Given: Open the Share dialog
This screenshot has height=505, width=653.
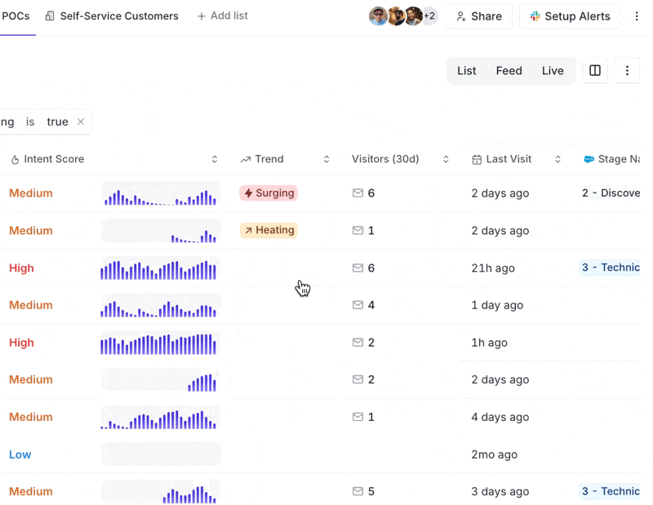Looking at the screenshot, I should (479, 16).
